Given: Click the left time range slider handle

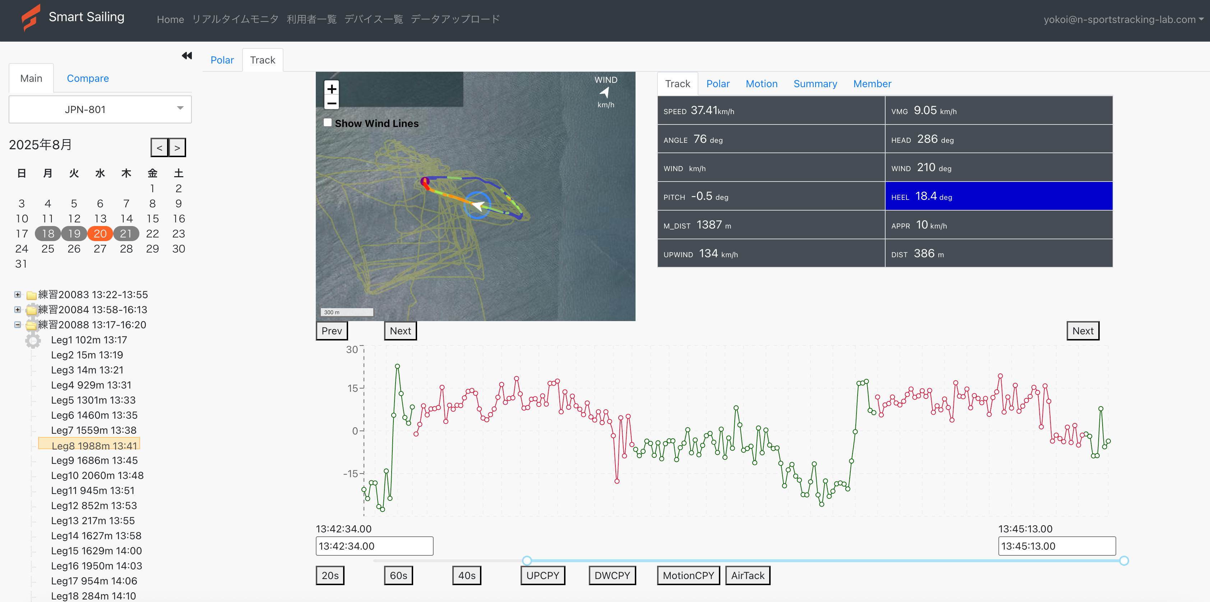Looking at the screenshot, I should coord(527,560).
